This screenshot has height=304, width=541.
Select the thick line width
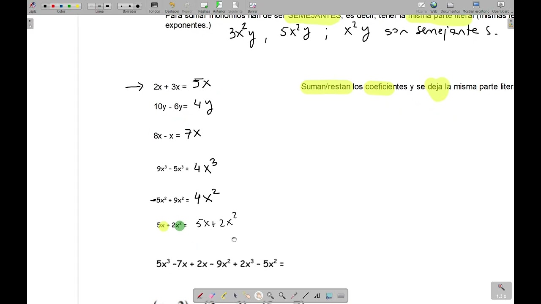pos(107,6)
